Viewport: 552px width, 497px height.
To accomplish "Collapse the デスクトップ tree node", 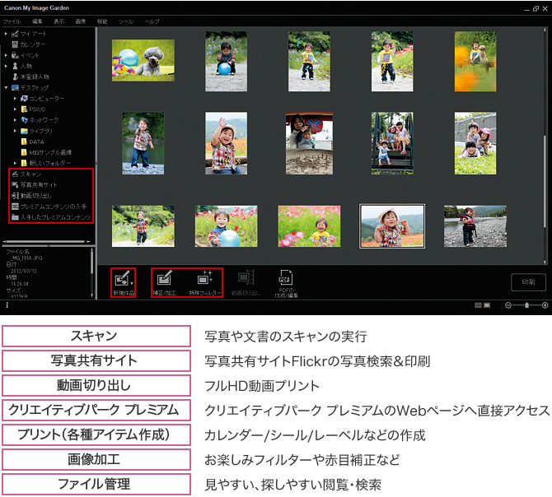I will pyautogui.click(x=6, y=87).
